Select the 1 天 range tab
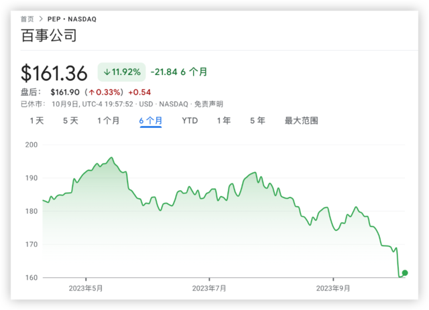429x310 pixels. coord(37,121)
